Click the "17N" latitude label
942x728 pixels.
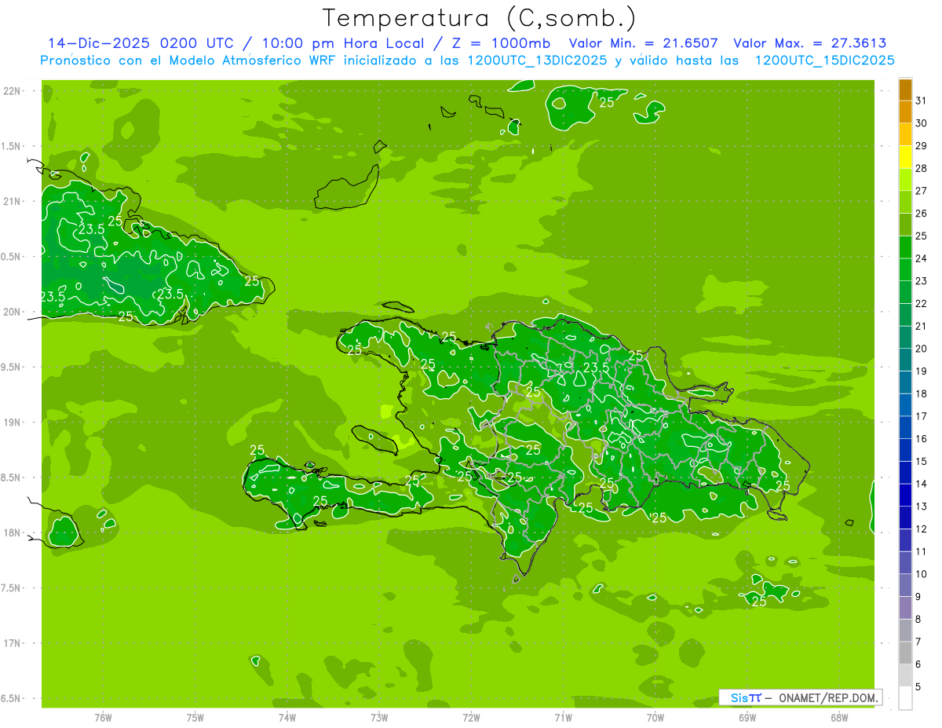tap(11, 643)
